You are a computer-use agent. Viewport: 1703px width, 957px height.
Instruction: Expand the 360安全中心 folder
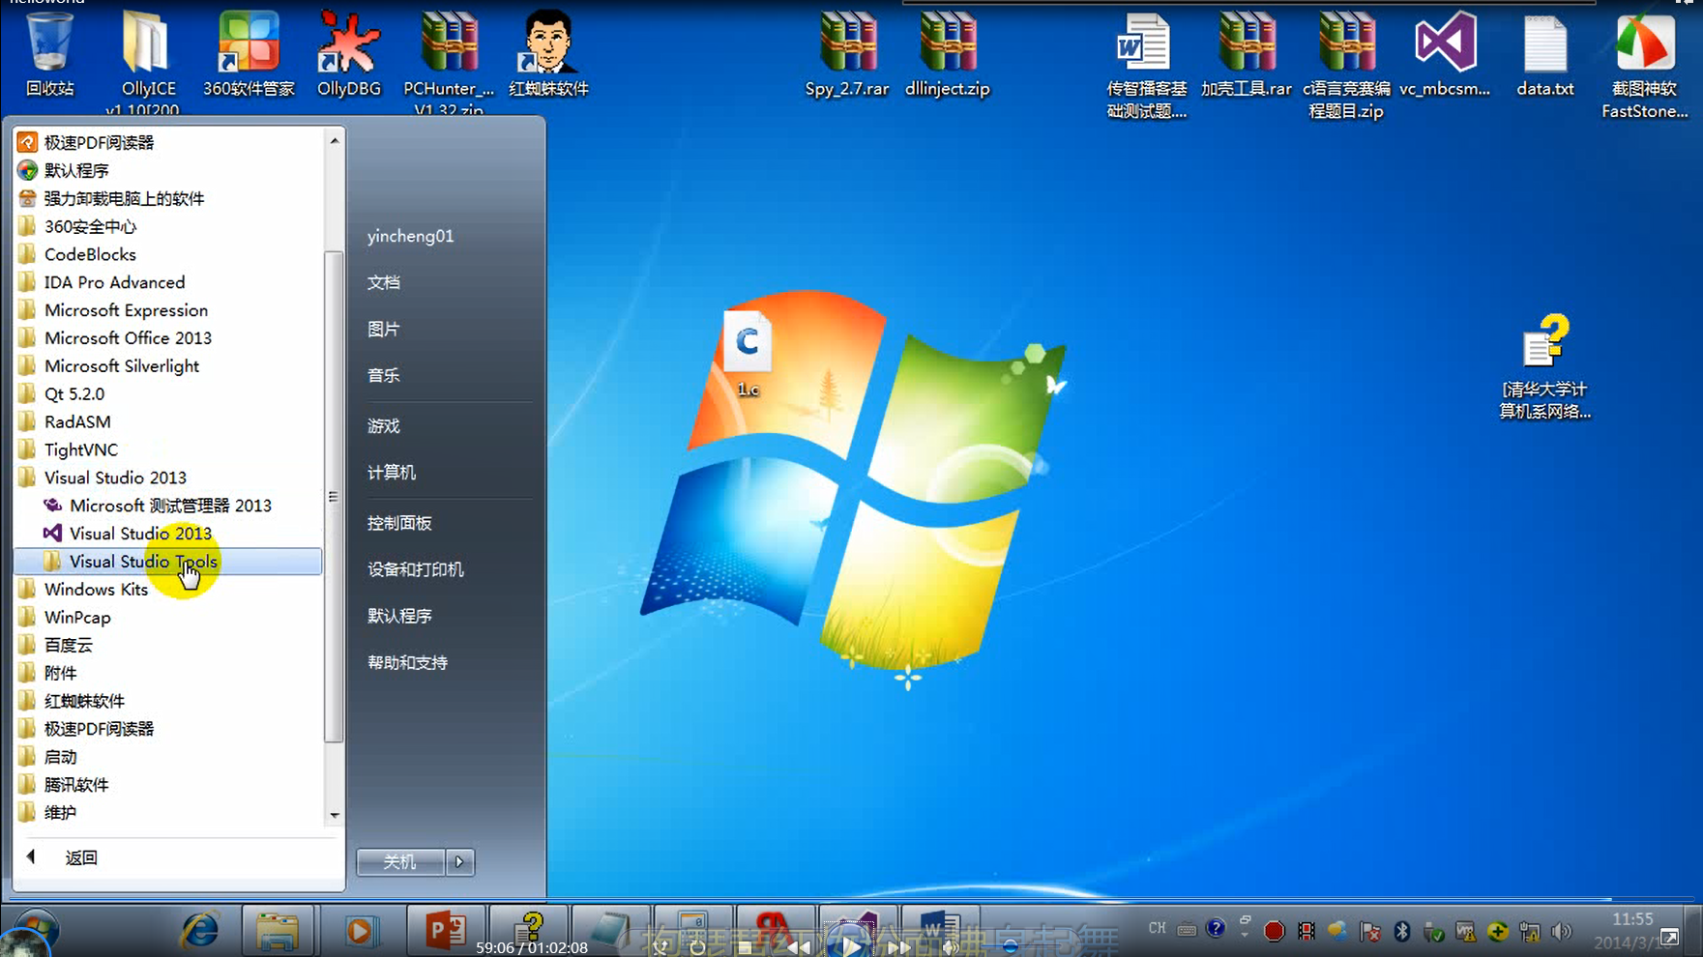168,226
